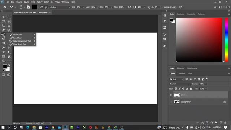Open the Share icon at top right

coord(228,7)
